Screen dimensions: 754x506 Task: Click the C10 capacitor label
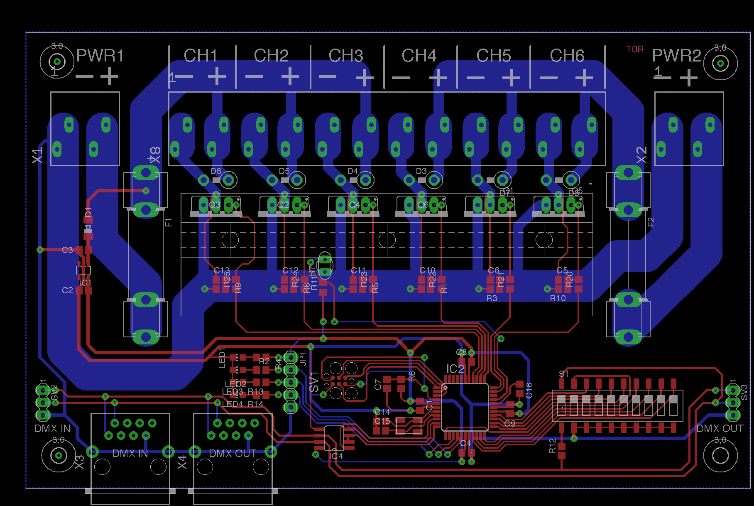(x=427, y=270)
